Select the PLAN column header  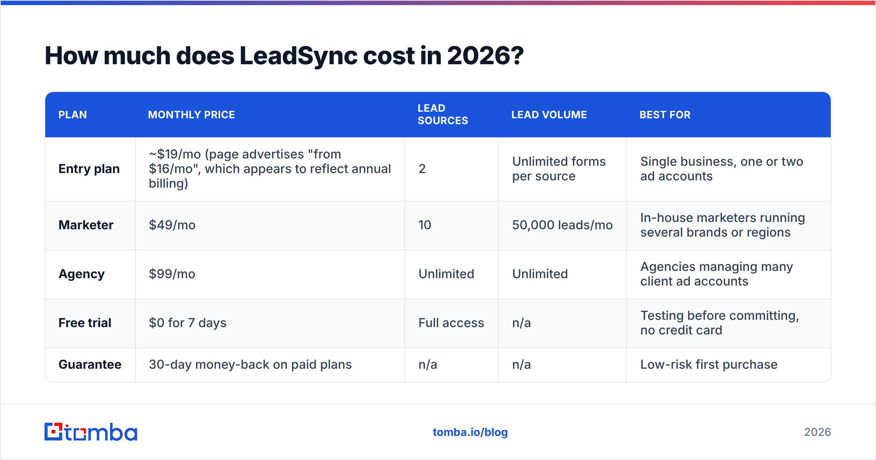73,115
